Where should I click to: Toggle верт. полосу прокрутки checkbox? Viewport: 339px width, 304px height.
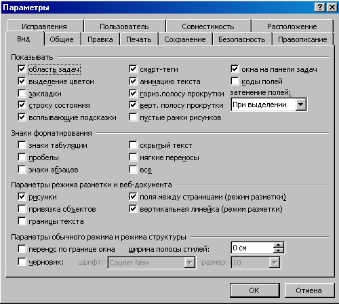(133, 105)
